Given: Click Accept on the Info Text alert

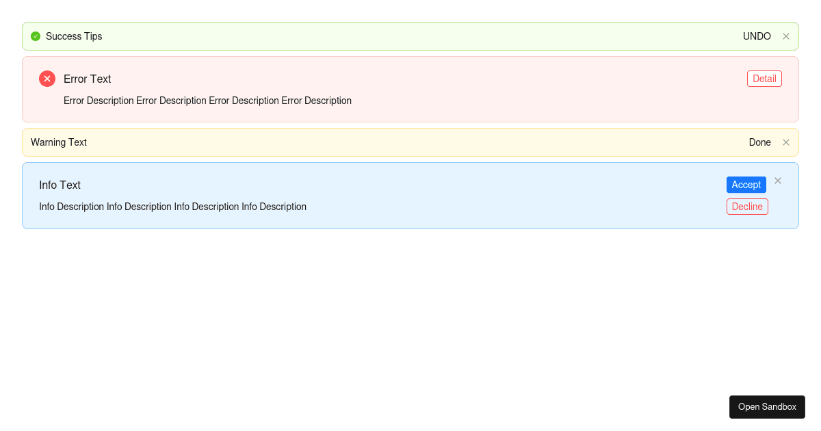Looking at the screenshot, I should point(746,185).
